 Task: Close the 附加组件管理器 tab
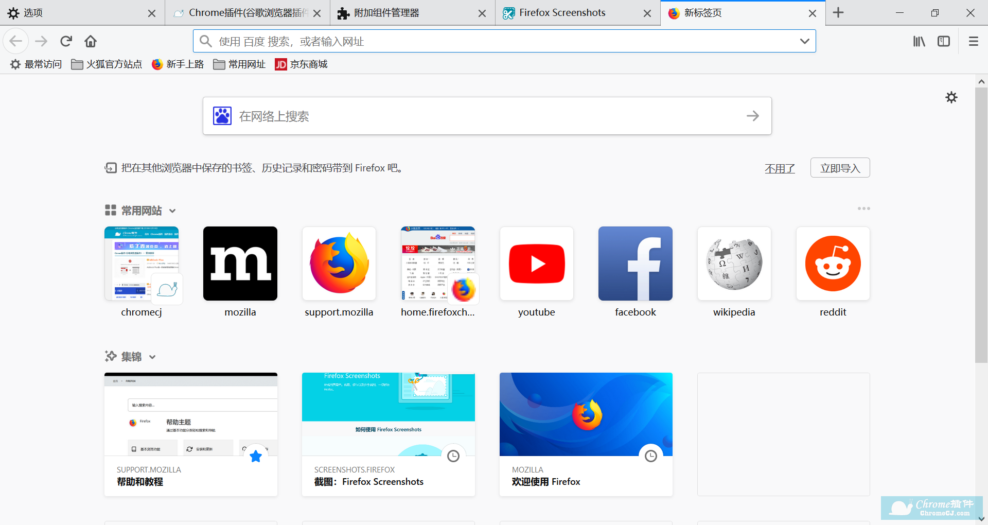(482, 13)
